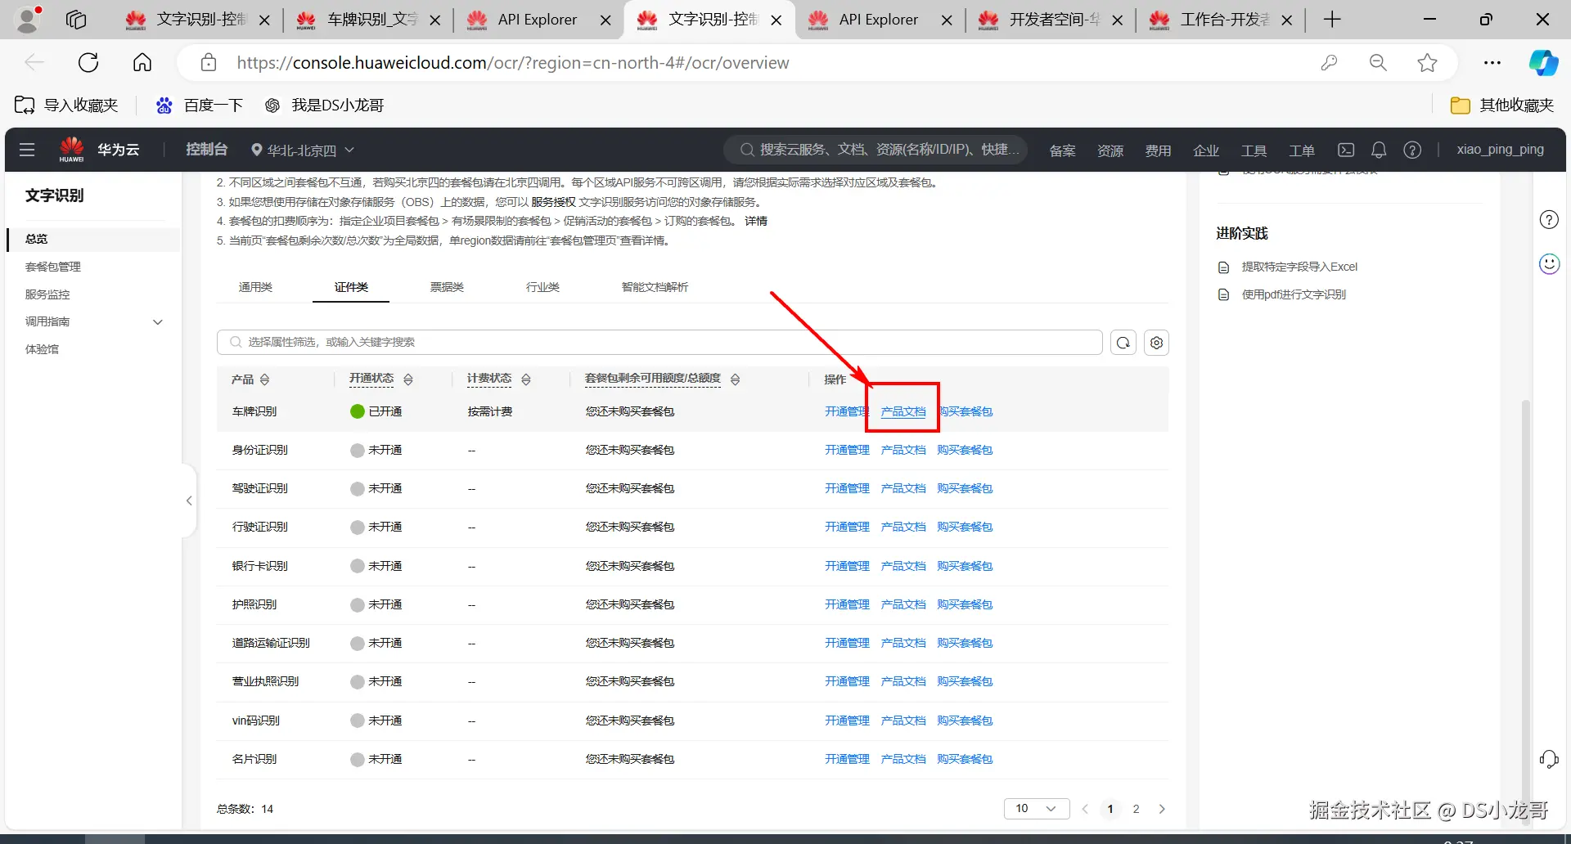The height and width of the screenshot is (844, 1571).
Task: Switch to the 车牌识别 browser tab
Action: (x=368, y=20)
